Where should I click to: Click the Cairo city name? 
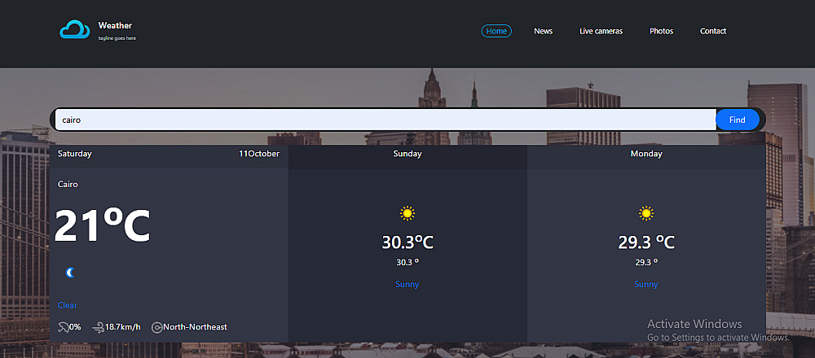pos(68,184)
